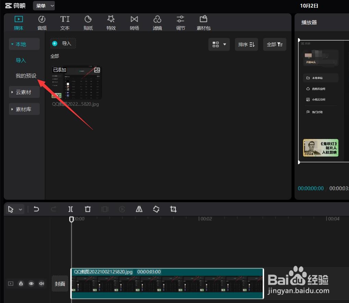
Task: Expand the 云素材 cloud materials section
Action: pyautogui.click(x=24, y=92)
